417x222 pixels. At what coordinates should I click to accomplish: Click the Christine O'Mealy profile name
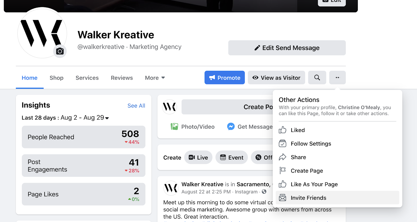tap(359, 107)
